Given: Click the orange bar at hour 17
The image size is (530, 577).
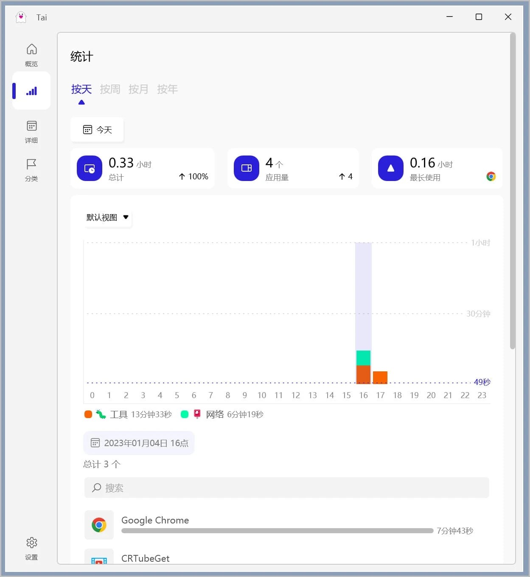Looking at the screenshot, I should pyautogui.click(x=380, y=377).
